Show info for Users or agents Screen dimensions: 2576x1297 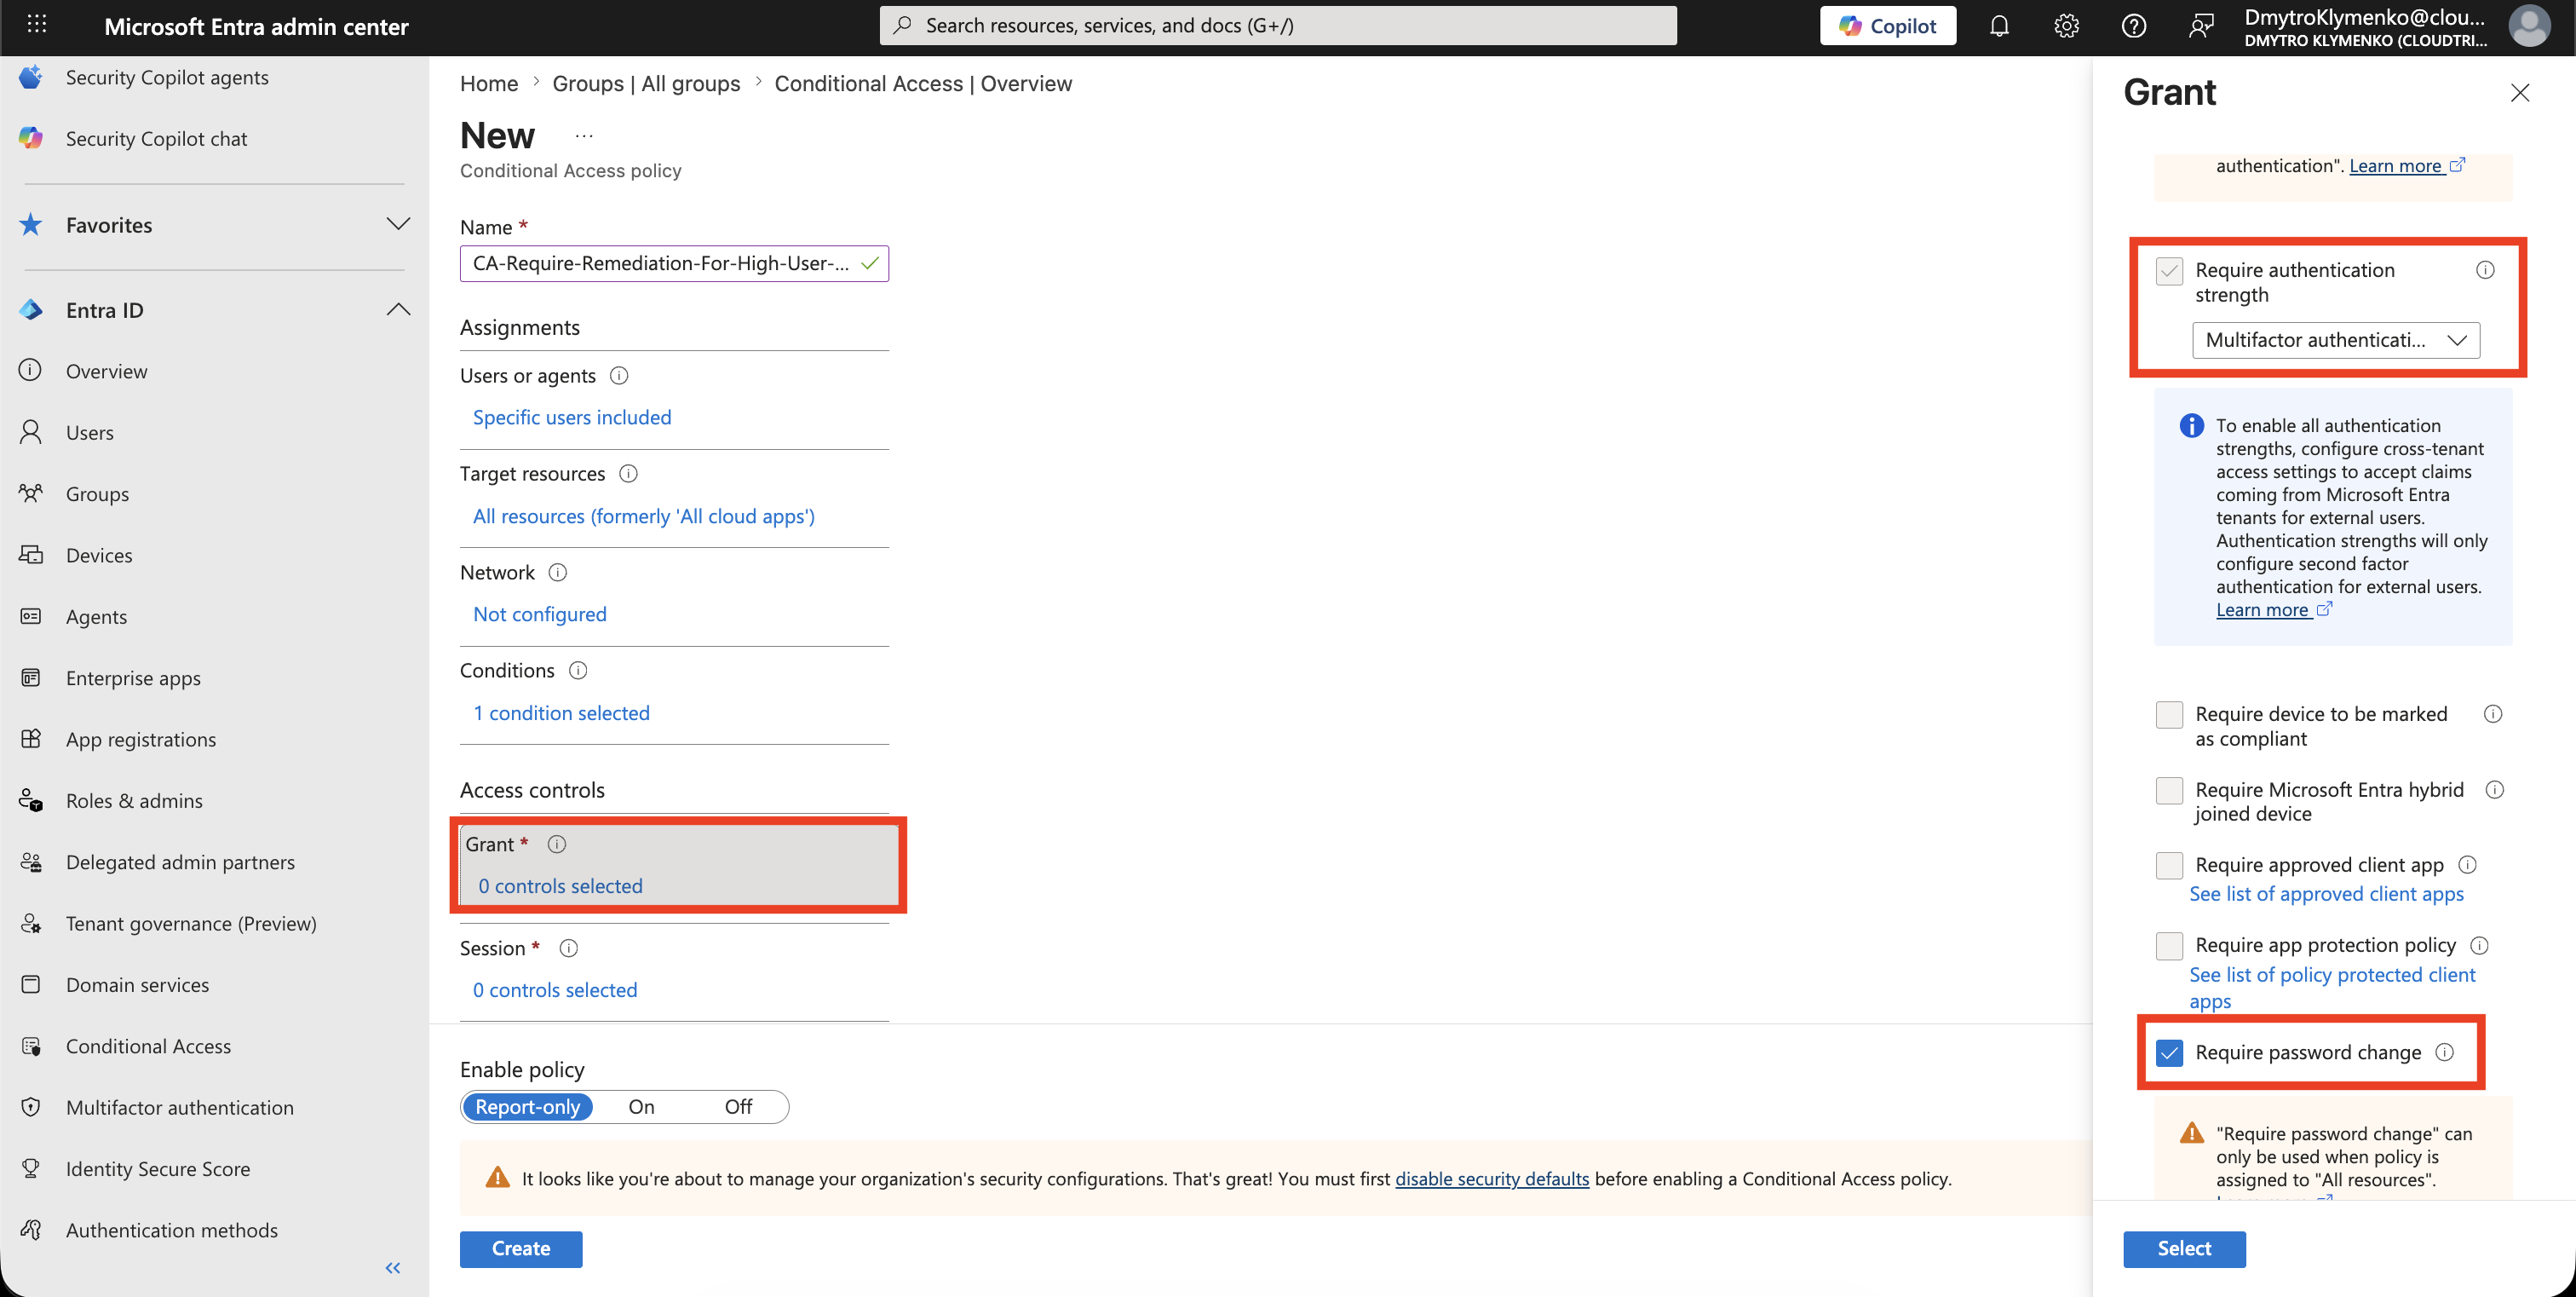pyautogui.click(x=619, y=376)
